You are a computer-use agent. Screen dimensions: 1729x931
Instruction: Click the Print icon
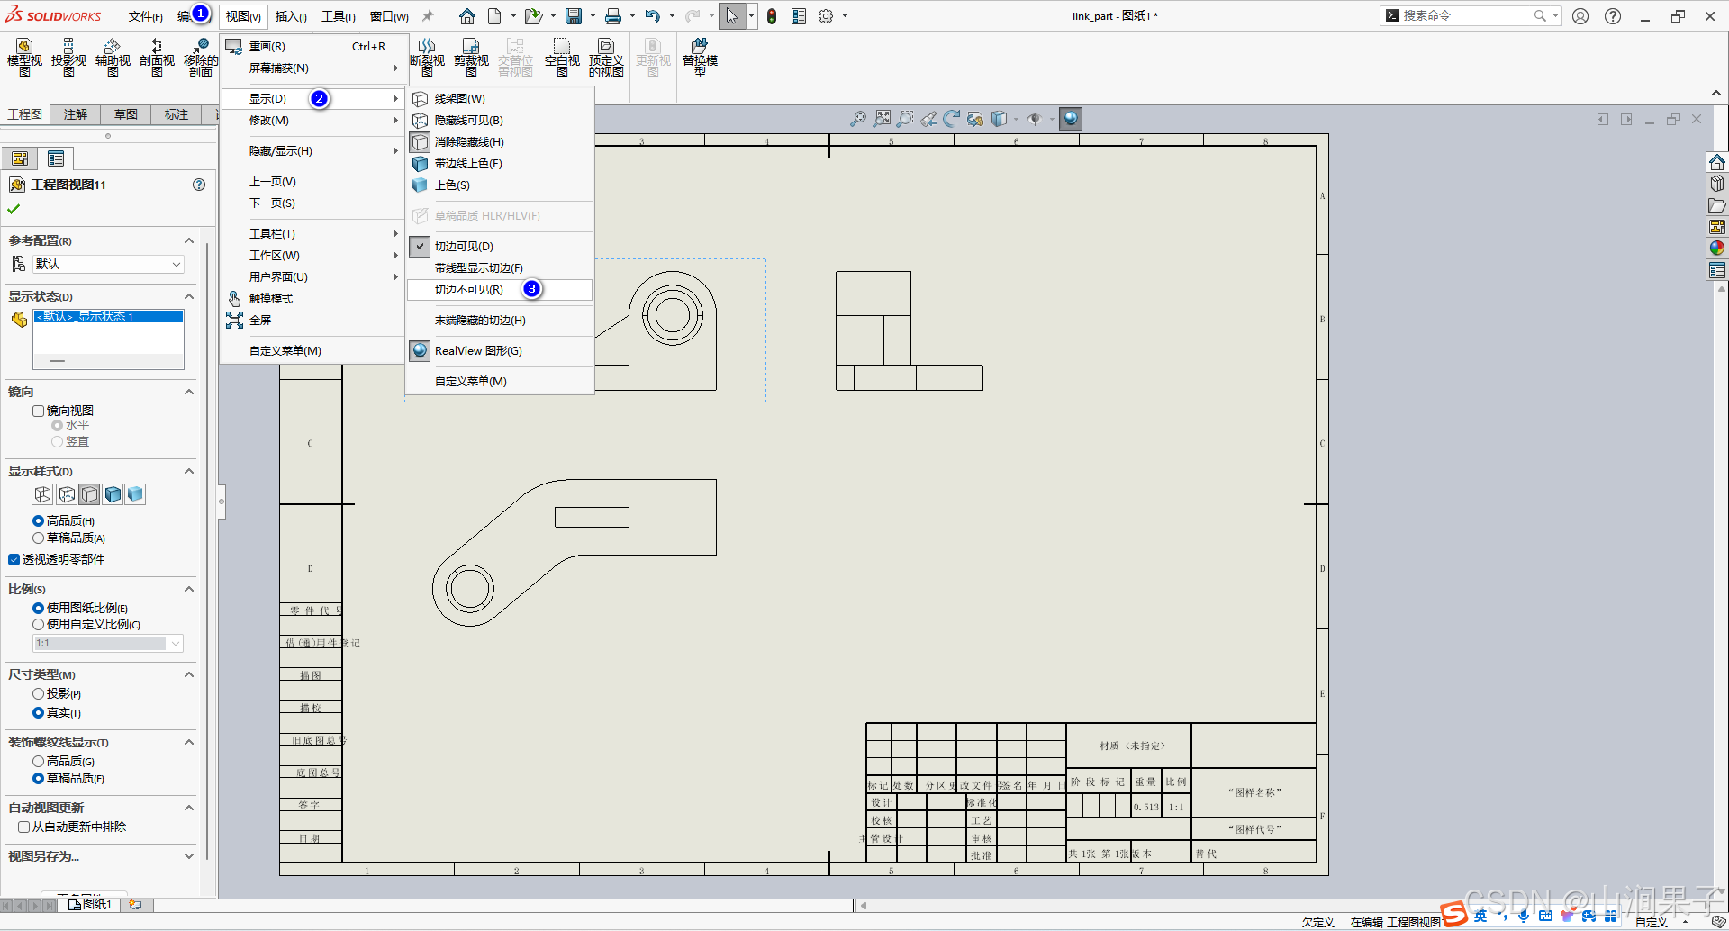pos(613,16)
